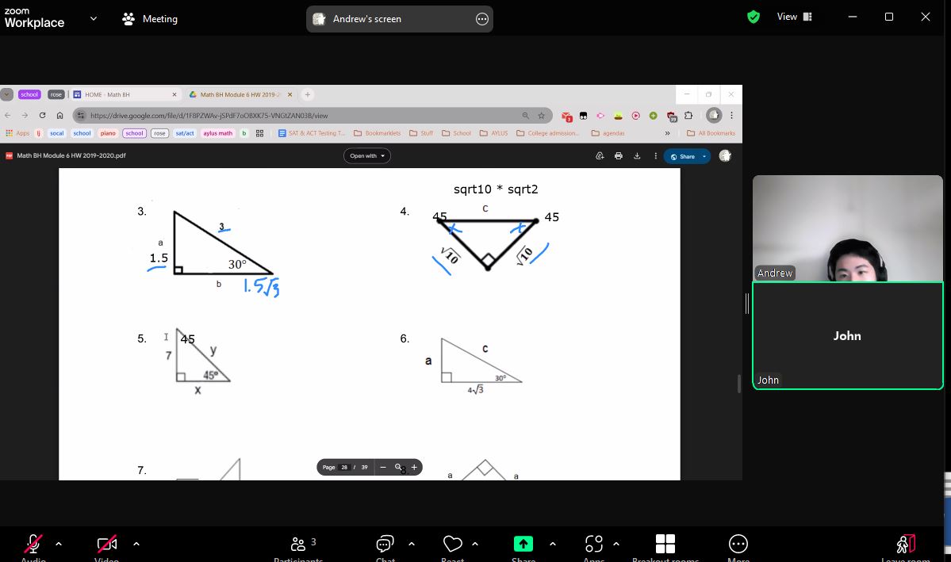The width and height of the screenshot is (951, 562).
Task: Add shortcut to Drive icon
Action: tap(600, 156)
